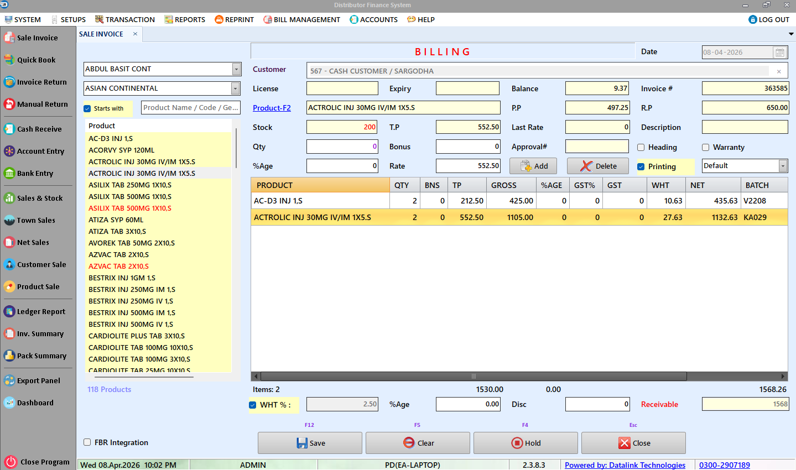This screenshot has width=796, height=470.
Task: Open Bank Entry sidebar icon
Action: click(9, 173)
